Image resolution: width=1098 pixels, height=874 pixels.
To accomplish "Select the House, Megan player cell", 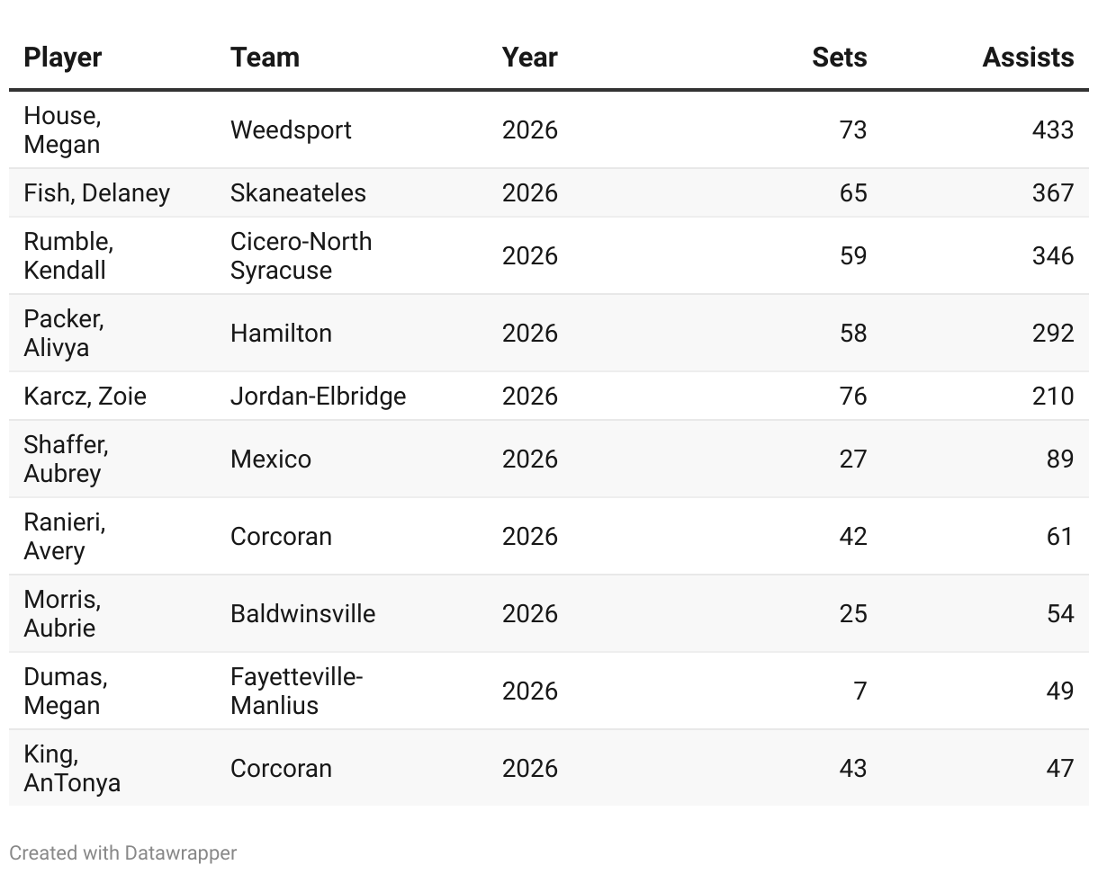I will pos(62,130).
